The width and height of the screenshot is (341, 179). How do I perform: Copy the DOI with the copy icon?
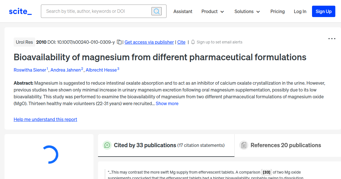pyautogui.click(x=119, y=42)
